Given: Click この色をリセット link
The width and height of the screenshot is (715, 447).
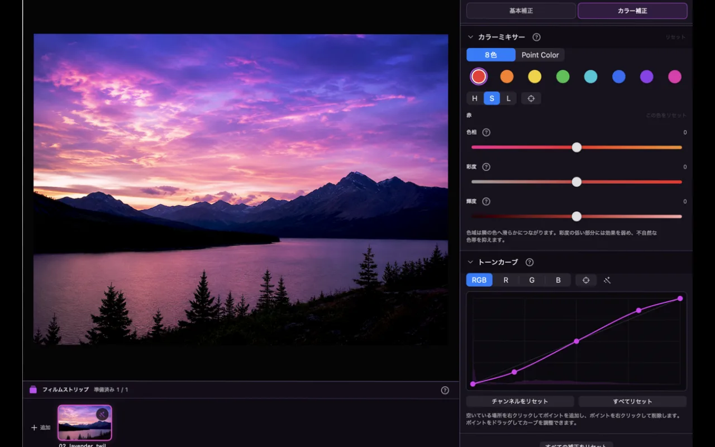Looking at the screenshot, I should [x=666, y=116].
